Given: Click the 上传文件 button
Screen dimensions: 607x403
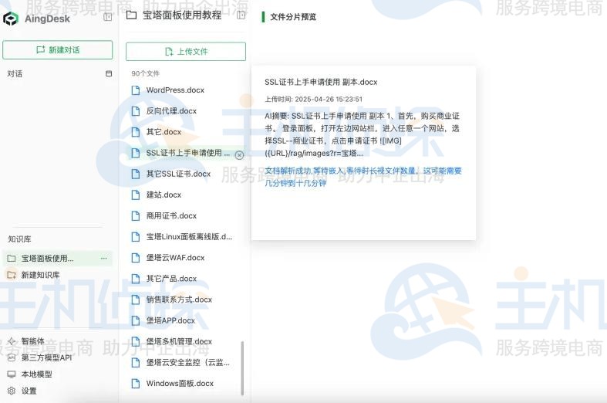Looking at the screenshot, I should point(186,52).
